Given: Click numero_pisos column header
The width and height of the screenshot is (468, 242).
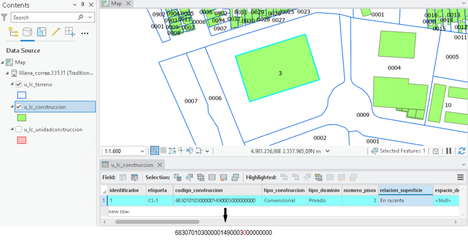Looking at the screenshot, I should pyautogui.click(x=360, y=190).
